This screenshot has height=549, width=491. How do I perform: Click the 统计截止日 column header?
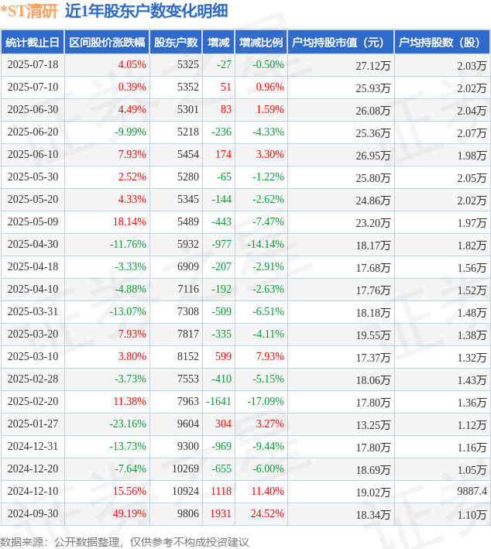33,43
